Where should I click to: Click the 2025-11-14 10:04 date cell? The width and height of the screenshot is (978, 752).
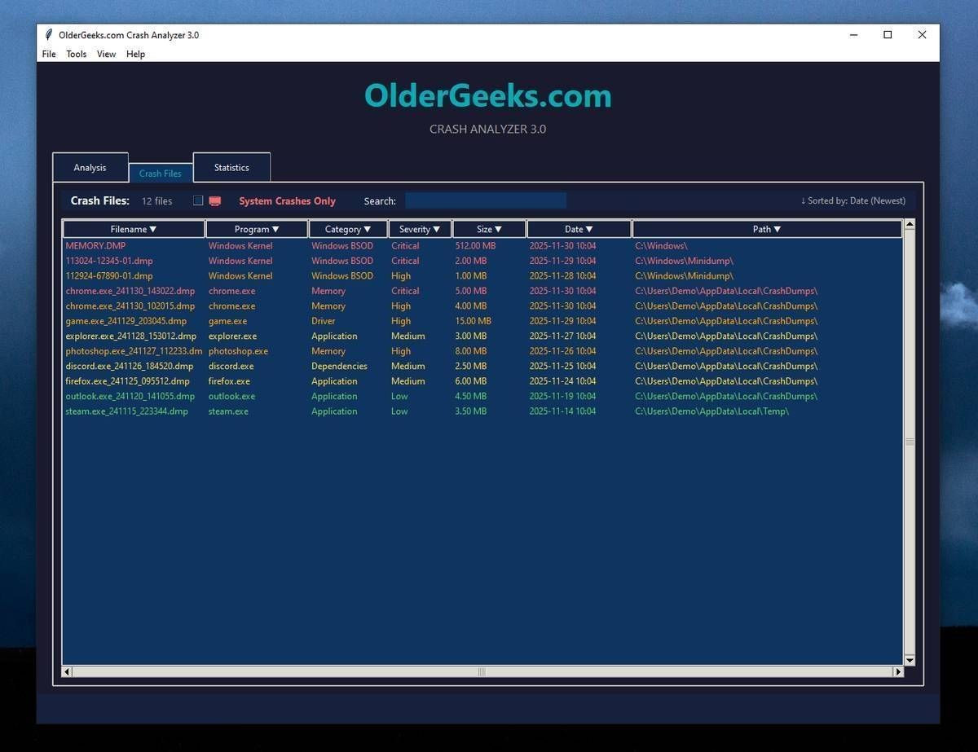(x=562, y=411)
